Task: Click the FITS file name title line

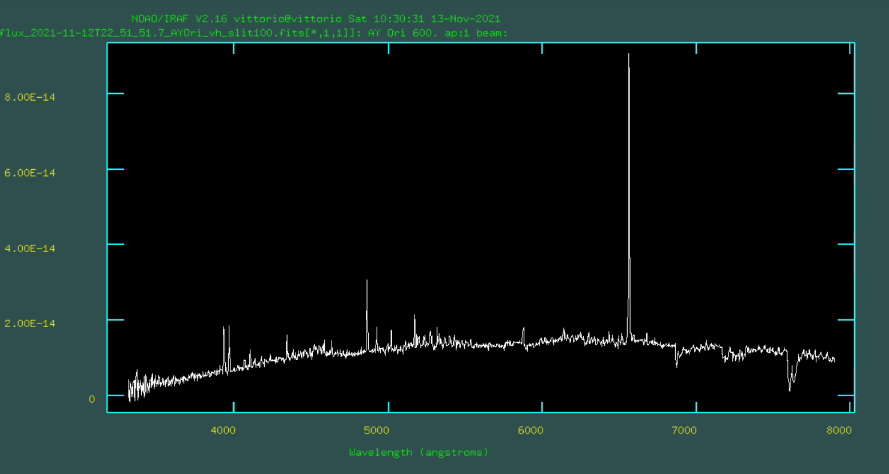Action: pyautogui.click(x=254, y=33)
